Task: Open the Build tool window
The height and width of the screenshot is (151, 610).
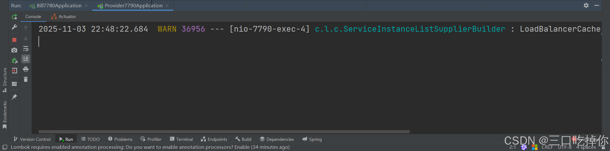Action: [x=243, y=139]
